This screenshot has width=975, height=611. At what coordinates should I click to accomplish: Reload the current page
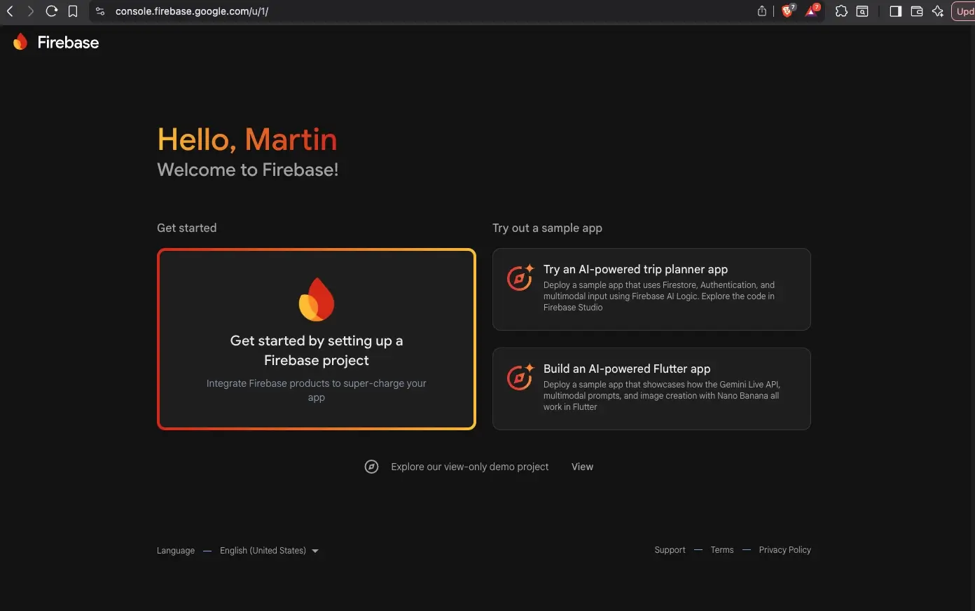click(51, 11)
